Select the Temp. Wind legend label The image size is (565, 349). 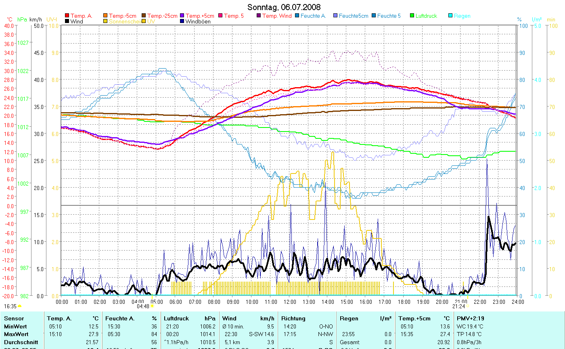[x=276, y=16]
